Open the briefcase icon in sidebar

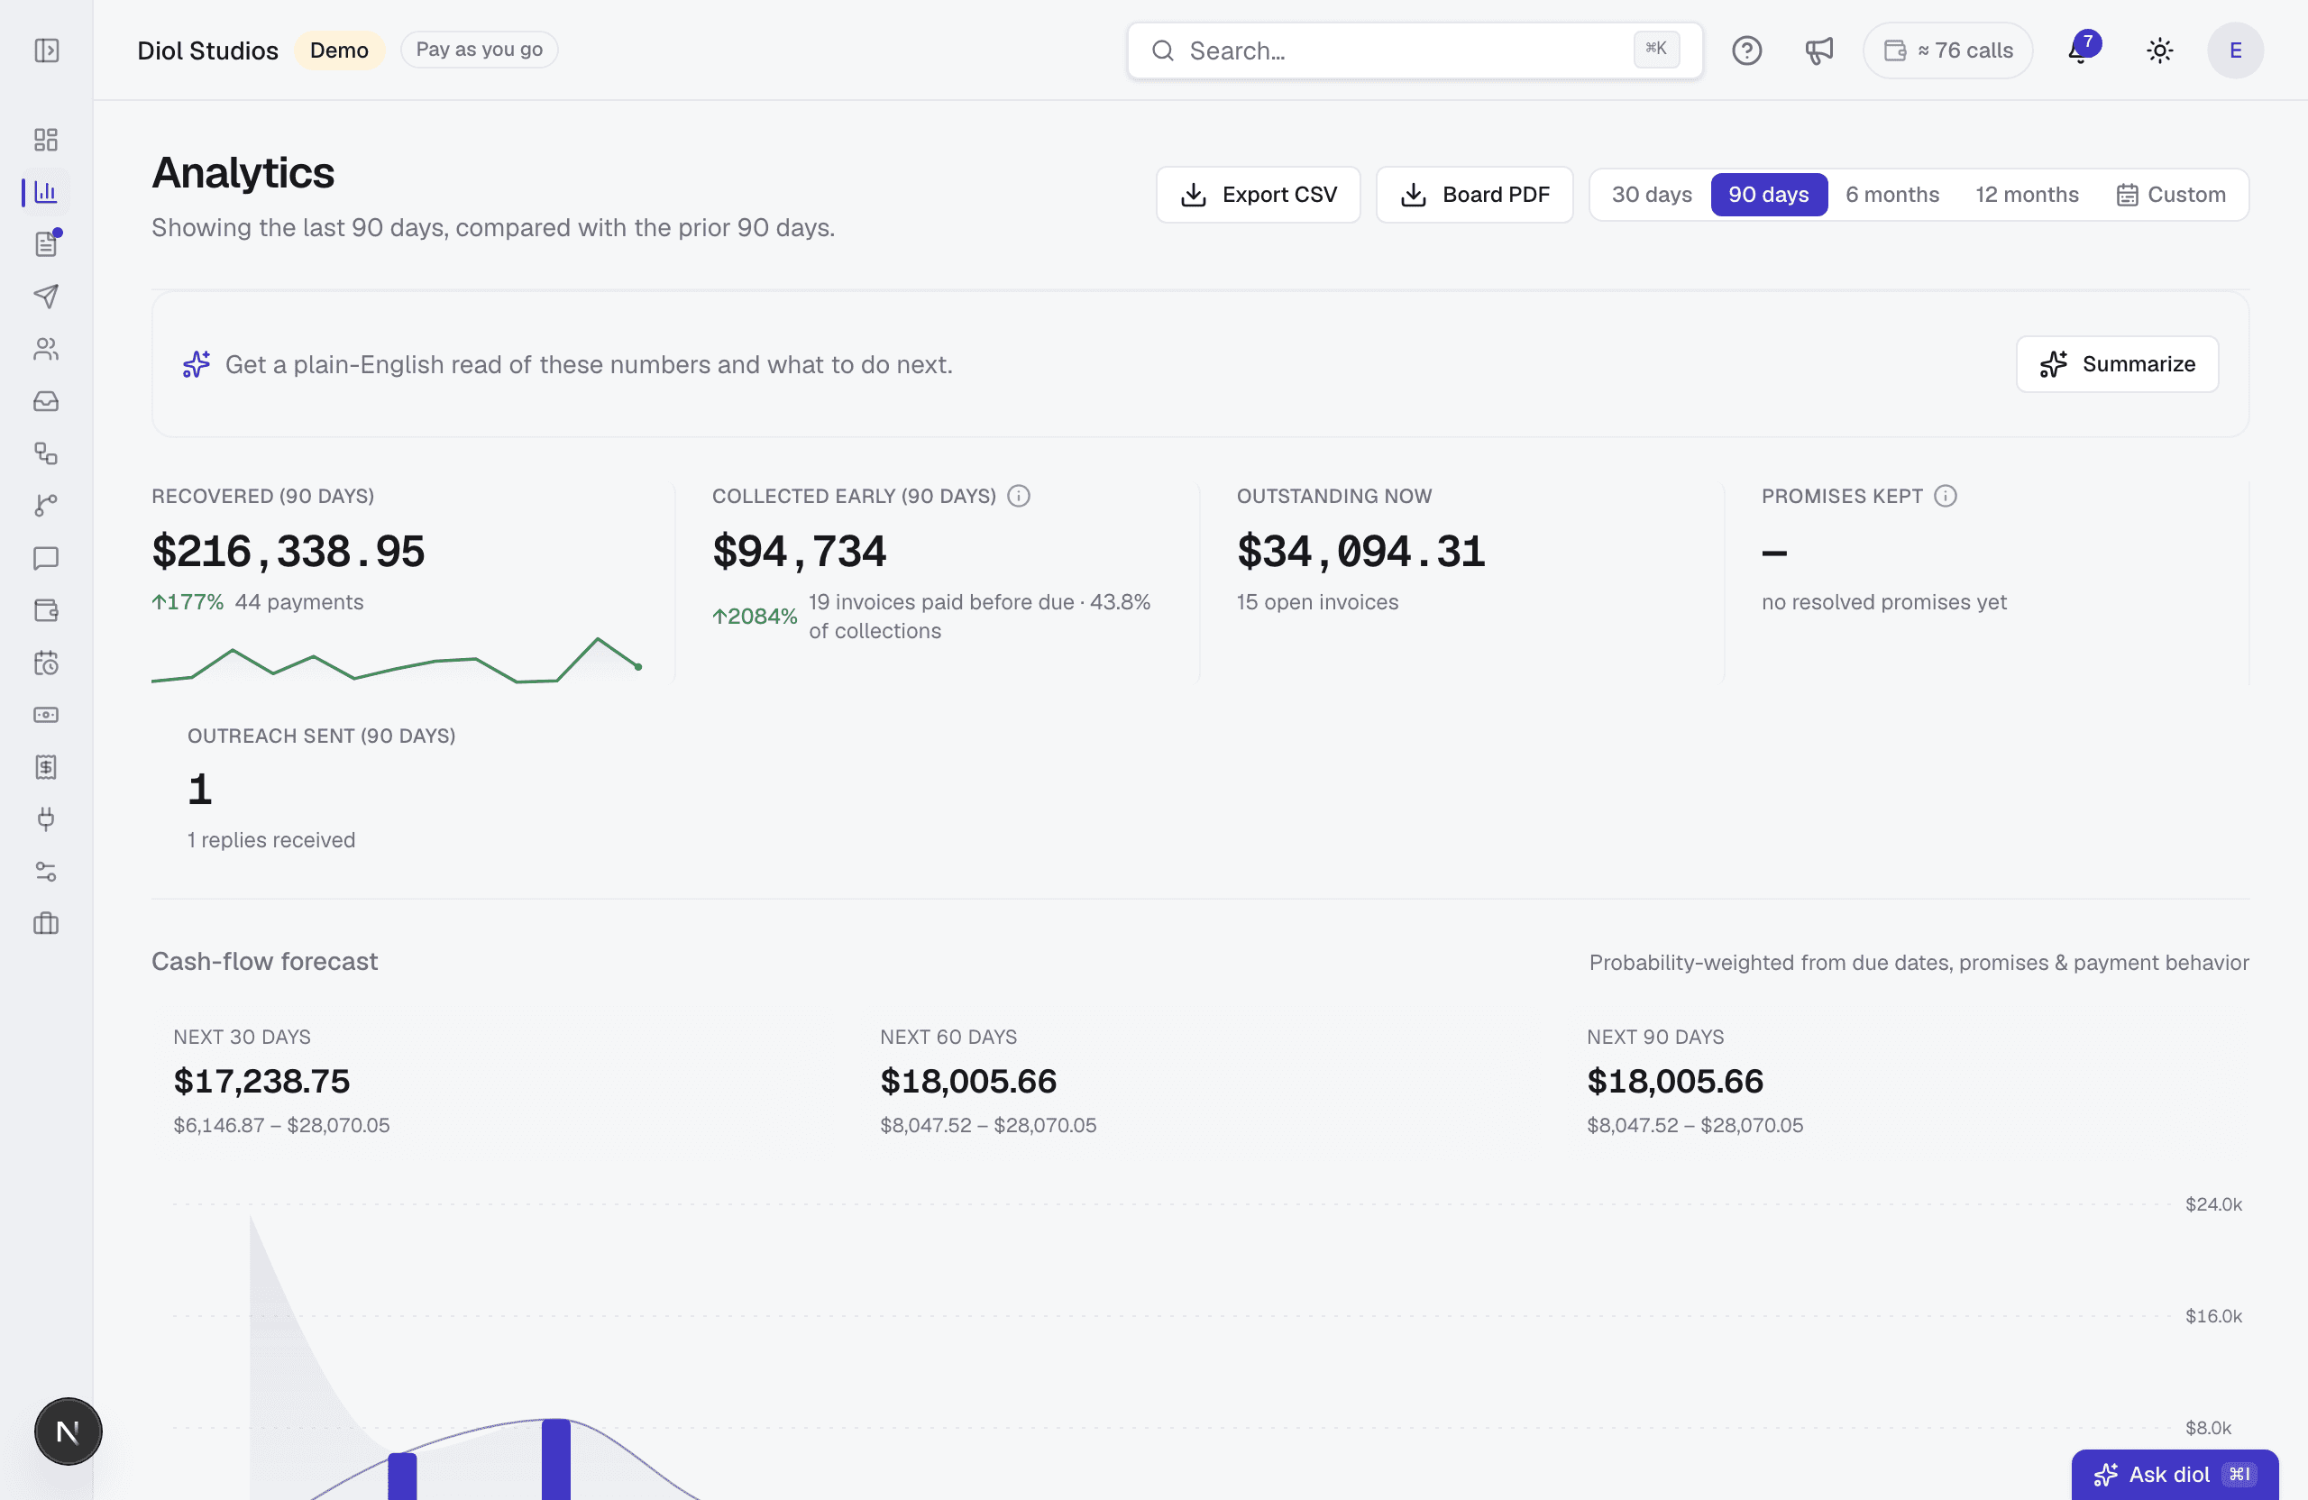coord(46,923)
